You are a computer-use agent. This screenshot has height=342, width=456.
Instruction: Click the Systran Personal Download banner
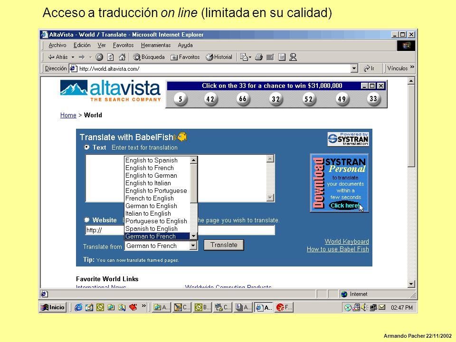tap(339, 183)
